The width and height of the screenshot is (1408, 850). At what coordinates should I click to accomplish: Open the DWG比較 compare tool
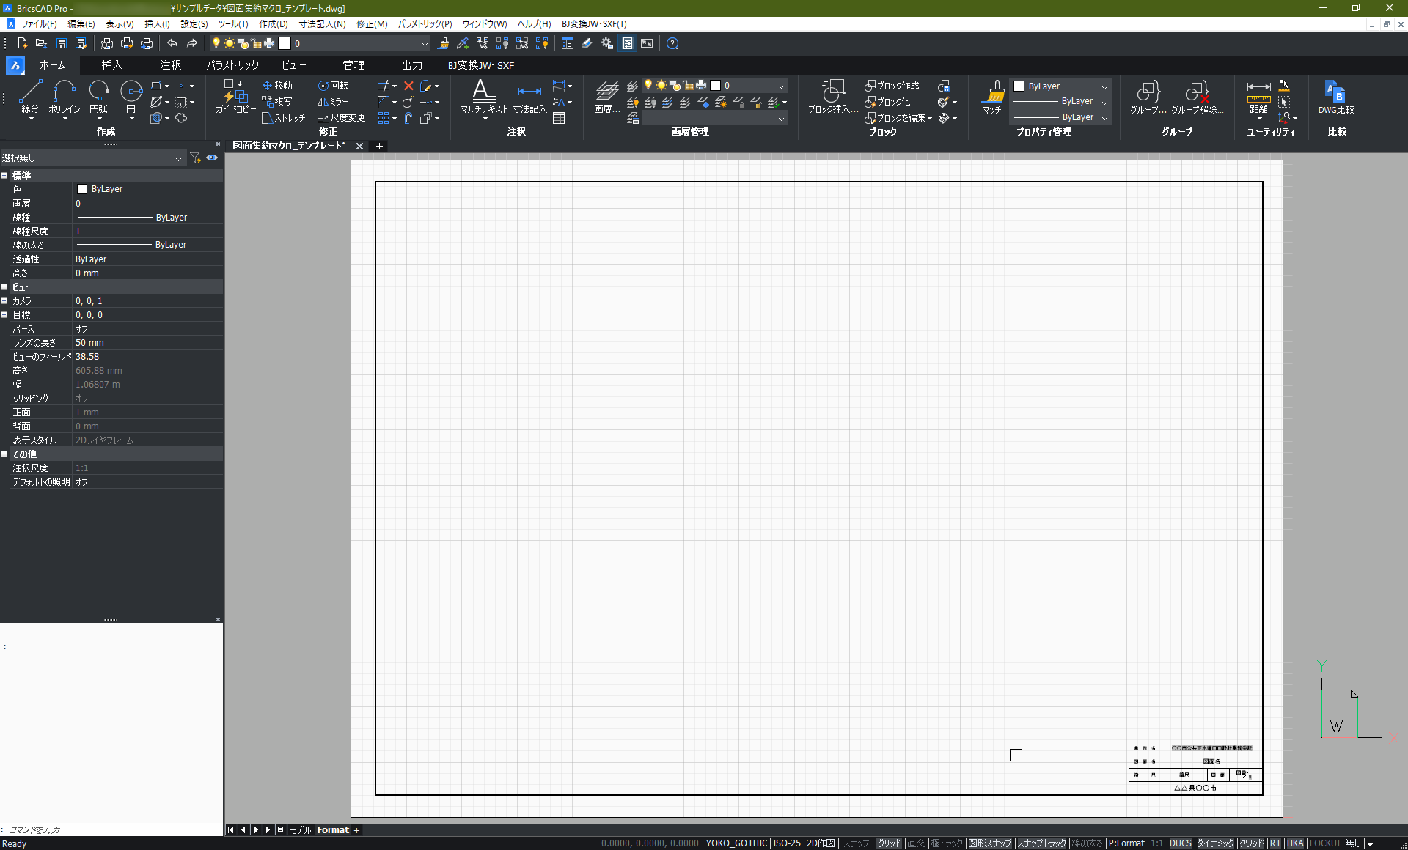click(1335, 95)
